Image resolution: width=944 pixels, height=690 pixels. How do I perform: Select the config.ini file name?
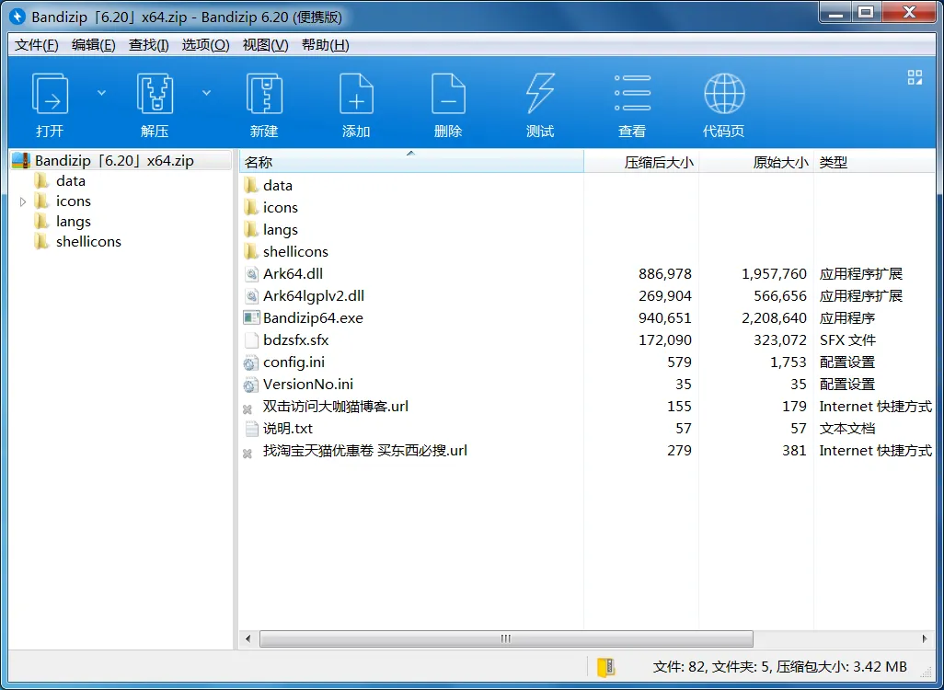tap(294, 362)
